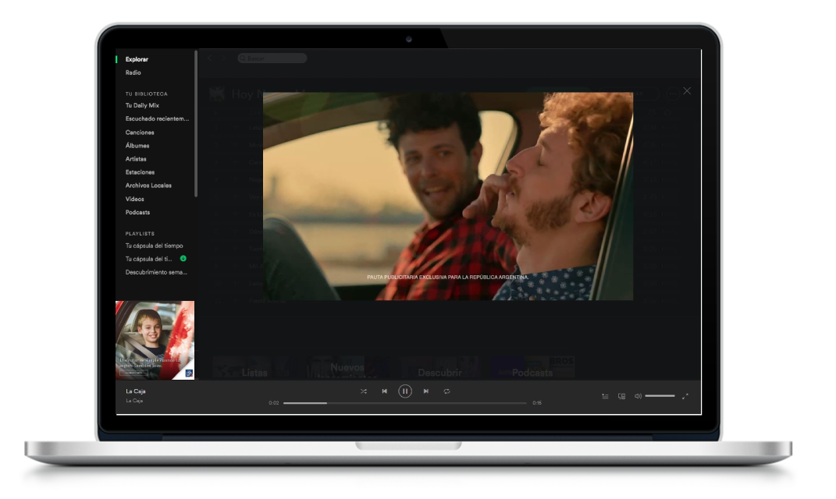Skip to the next track
This screenshot has width=836, height=499.
(426, 391)
